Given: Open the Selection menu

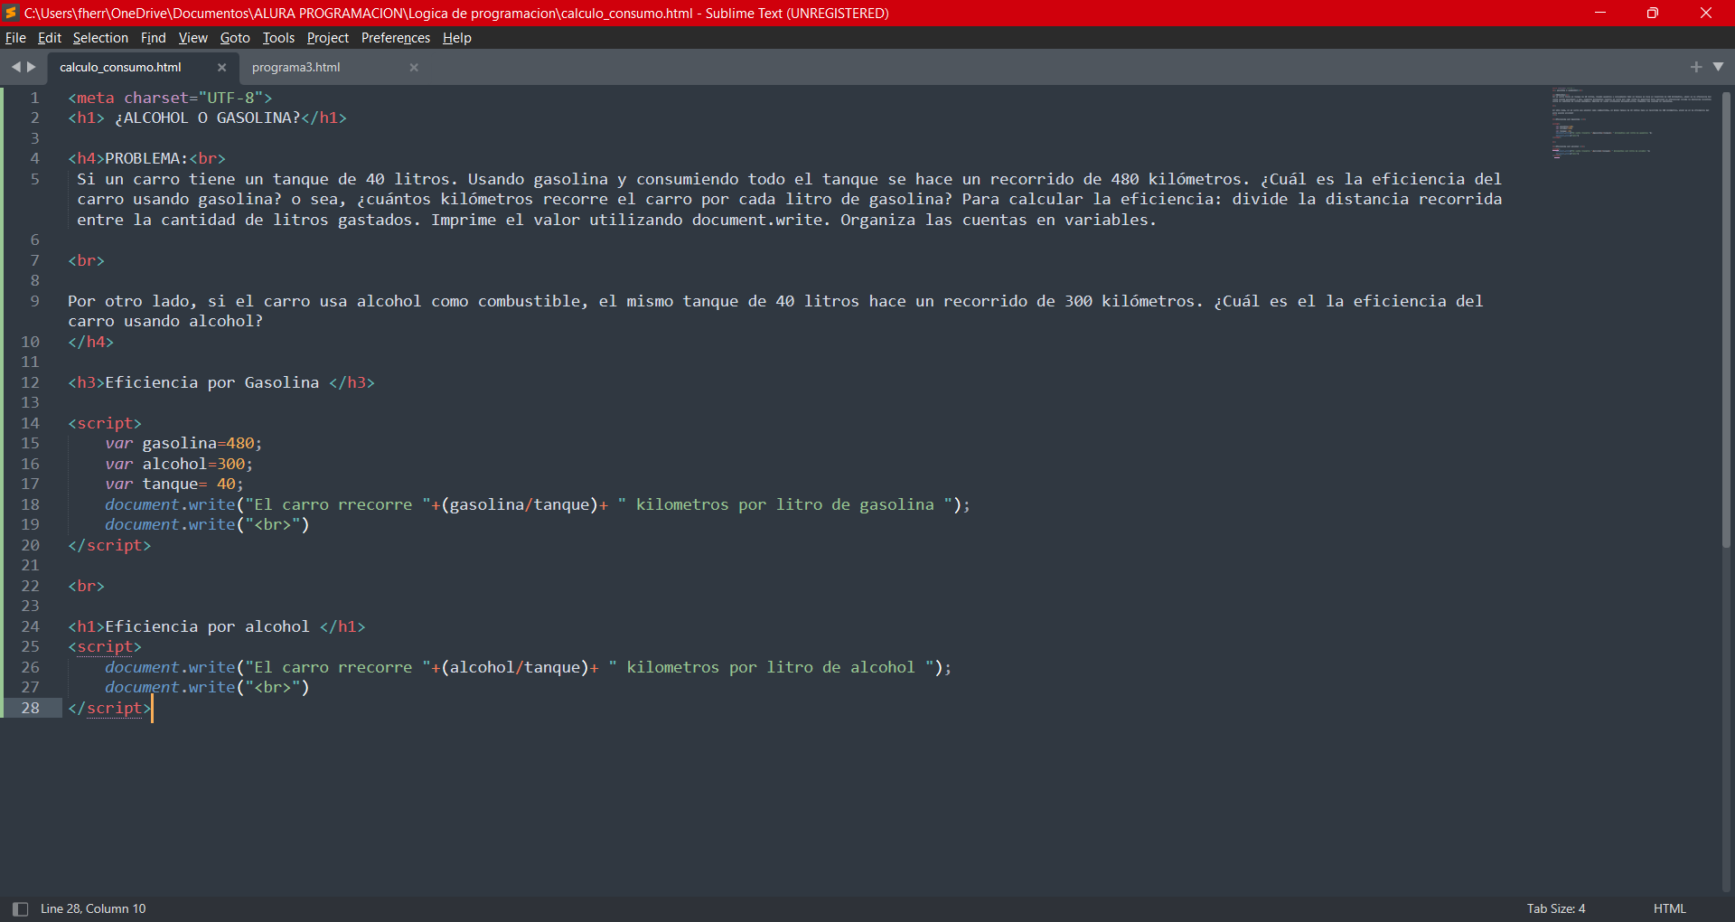Looking at the screenshot, I should click(x=100, y=38).
